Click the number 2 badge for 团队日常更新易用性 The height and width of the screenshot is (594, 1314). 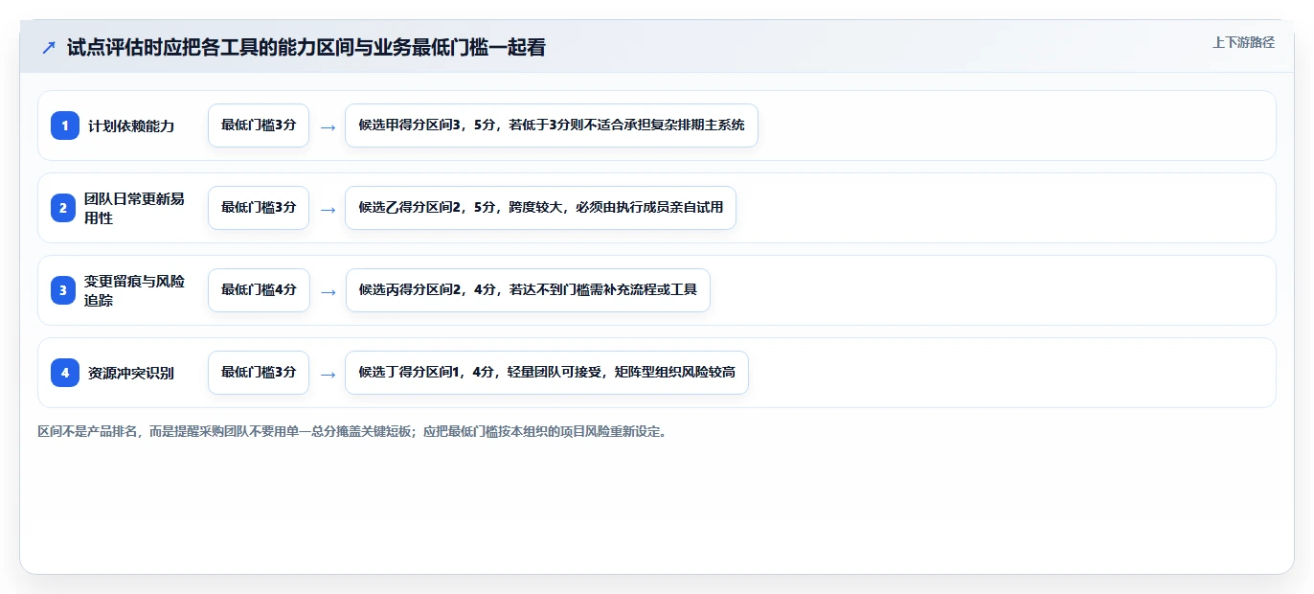[65, 208]
